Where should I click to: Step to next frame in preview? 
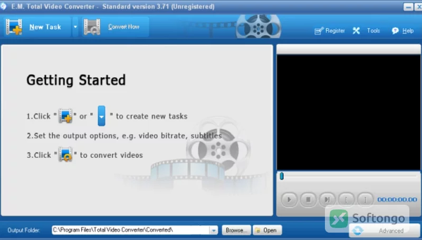[327, 199]
